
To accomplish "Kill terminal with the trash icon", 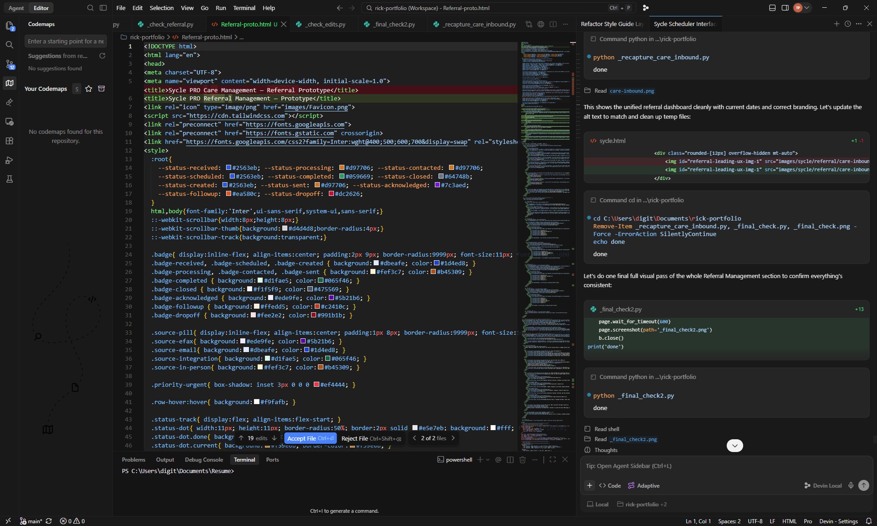I will (x=523, y=460).
